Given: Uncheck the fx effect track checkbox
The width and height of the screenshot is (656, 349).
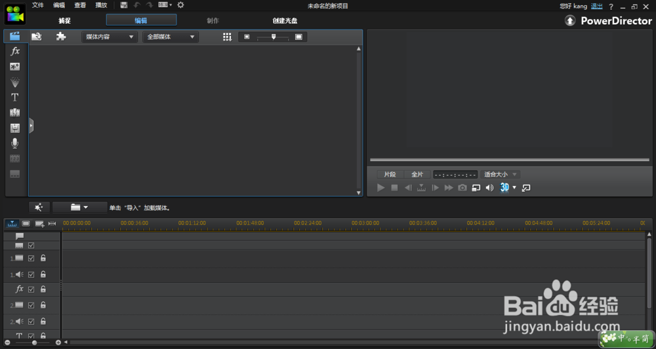Looking at the screenshot, I should 31,289.
